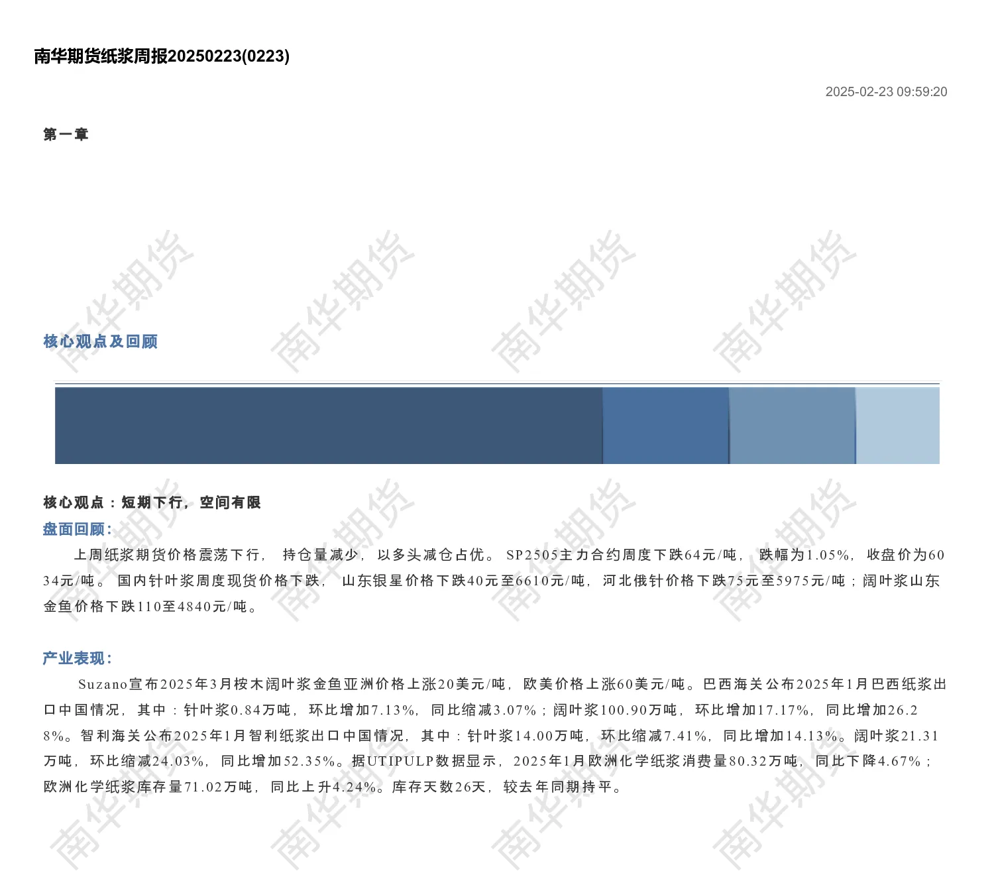Click the line containing 针叶浆14.00万吨

tap(491, 736)
